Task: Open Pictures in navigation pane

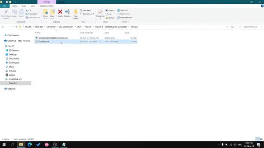Action: coord(12,71)
